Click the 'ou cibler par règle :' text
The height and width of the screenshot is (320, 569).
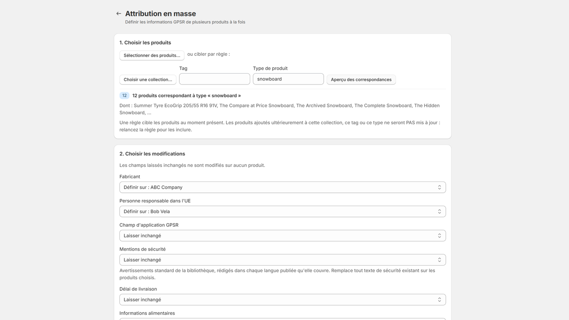pyautogui.click(x=209, y=54)
